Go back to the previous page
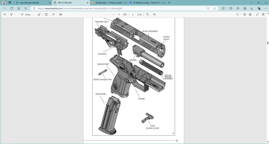 [x=5, y=8]
